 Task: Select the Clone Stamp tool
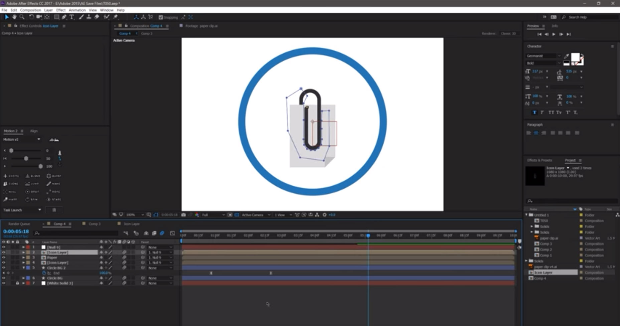coord(89,17)
